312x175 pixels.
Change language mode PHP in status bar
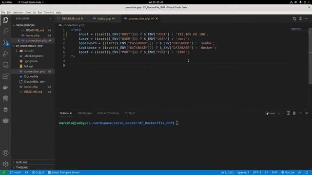click(274, 173)
